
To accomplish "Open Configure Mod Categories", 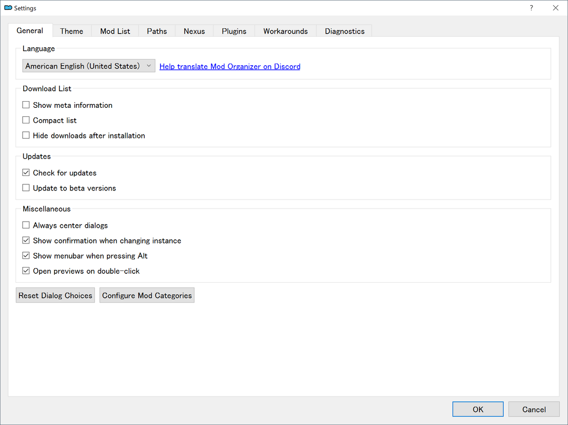I will click(x=147, y=295).
